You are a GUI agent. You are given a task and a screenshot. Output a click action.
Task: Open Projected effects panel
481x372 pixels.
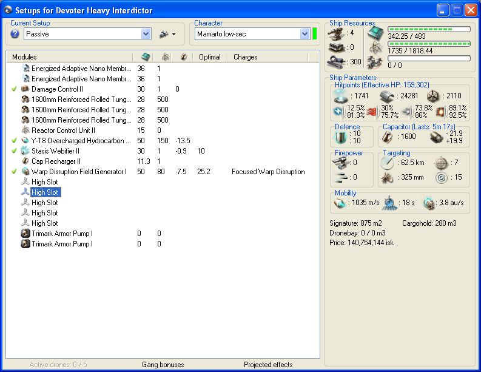point(268,365)
